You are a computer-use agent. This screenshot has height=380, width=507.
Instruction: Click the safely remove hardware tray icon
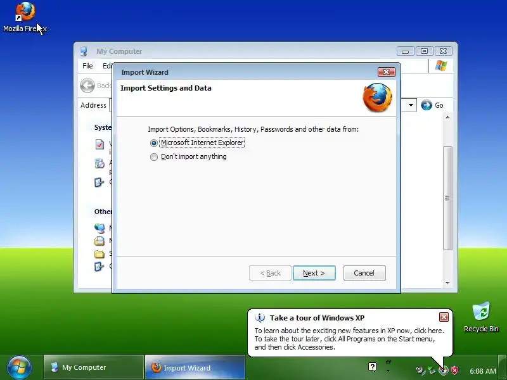click(x=432, y=370)
